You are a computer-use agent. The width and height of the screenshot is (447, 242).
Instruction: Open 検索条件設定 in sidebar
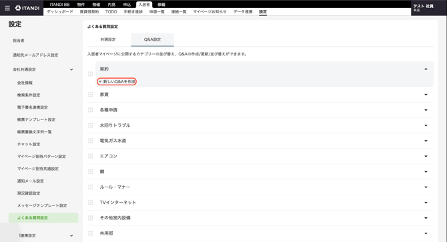[29, 95]
